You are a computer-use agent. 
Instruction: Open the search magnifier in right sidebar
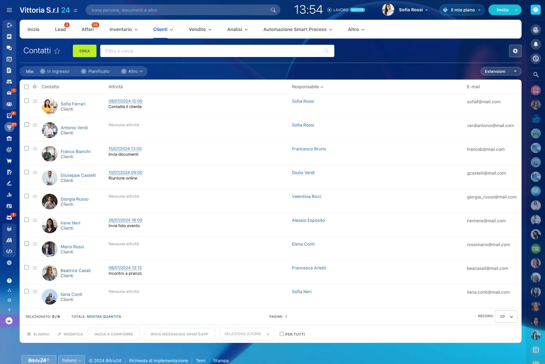(536, 75)
